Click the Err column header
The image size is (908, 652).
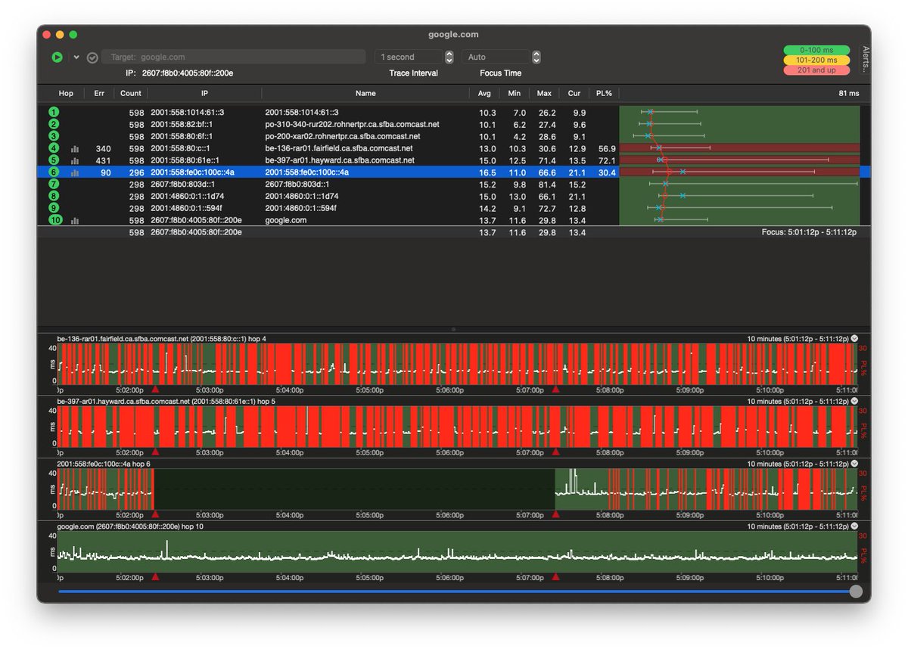(x=99, y=93)
